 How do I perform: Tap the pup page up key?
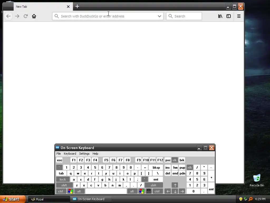(x=182, y=167)
